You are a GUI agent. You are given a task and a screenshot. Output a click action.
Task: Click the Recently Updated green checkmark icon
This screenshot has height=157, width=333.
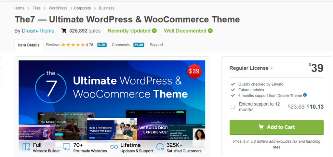(154, 31)
